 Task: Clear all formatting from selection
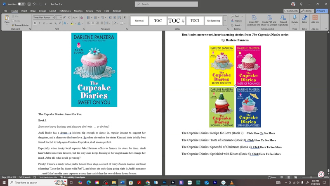81,17
